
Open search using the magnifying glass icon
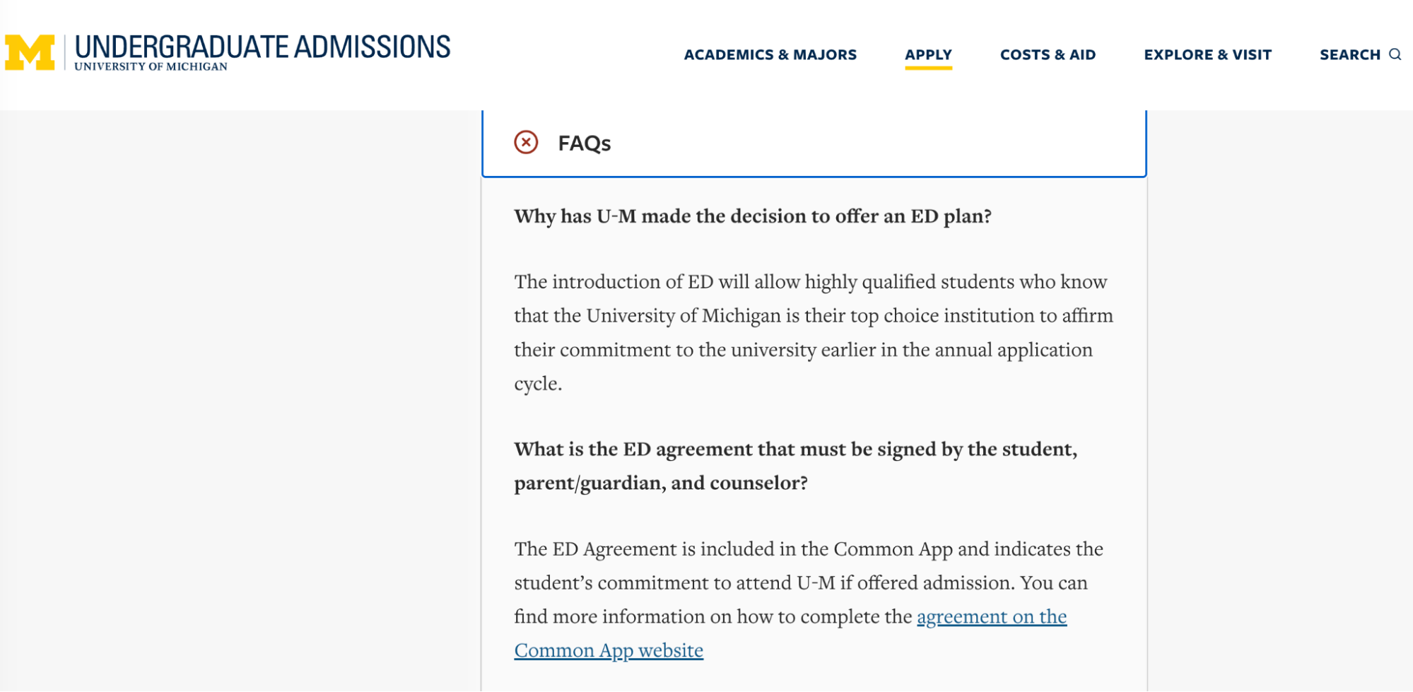pos(1395,54)
